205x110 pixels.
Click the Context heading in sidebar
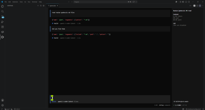pyautogui.click(x=176, y=14)
